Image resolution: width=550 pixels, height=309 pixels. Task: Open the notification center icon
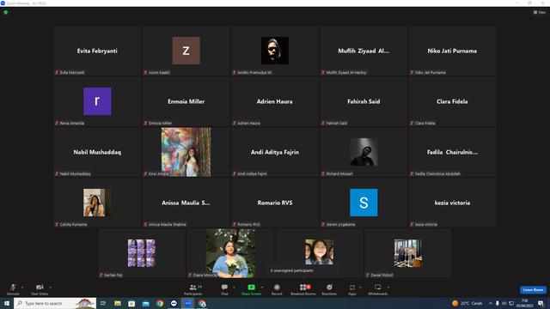(x=541, y=303)
